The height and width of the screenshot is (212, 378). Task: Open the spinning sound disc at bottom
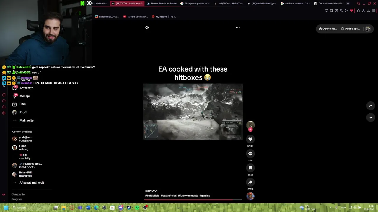point(250,196)
